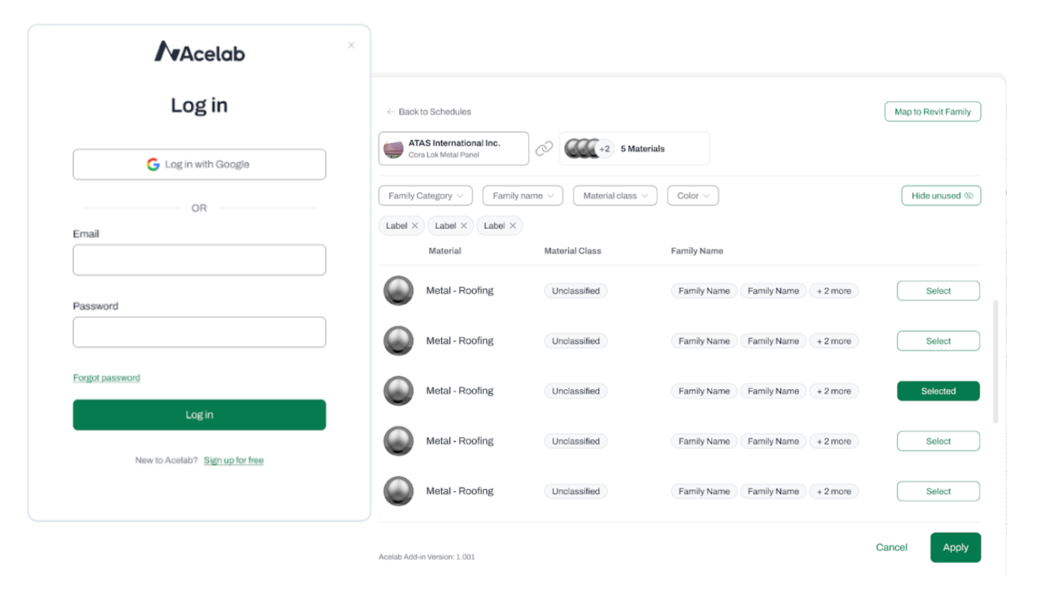Expand the Family name dropdown
1055x593 pixels.
523,195
